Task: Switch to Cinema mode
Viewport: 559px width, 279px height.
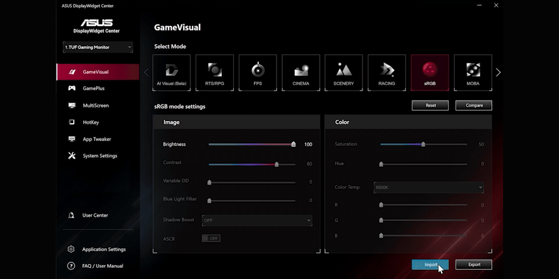Action: point(301,73)
